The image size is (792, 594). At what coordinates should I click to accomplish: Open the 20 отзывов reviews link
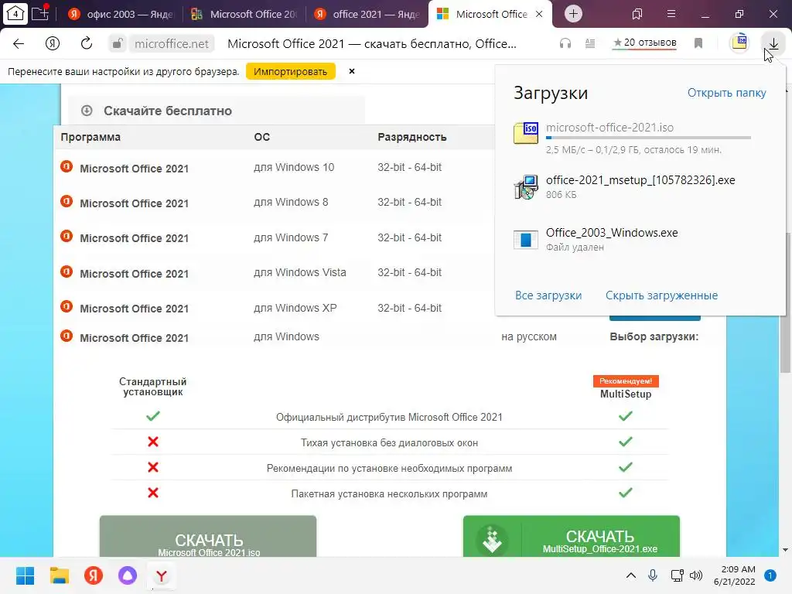tap(644, 43)
